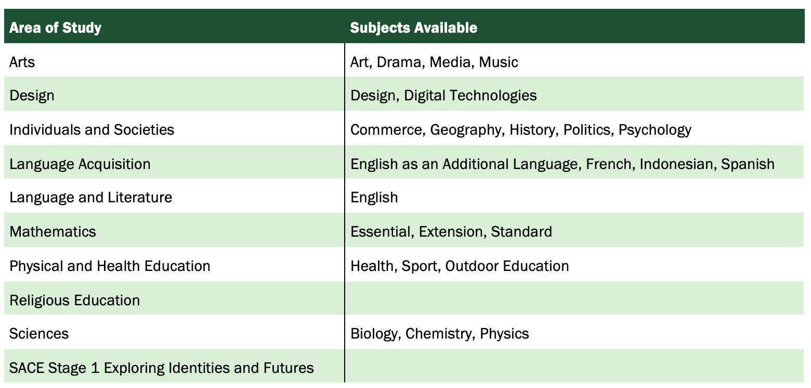The image size is (811, 388).
Task: Select the Arts row label
Action: pyautogui.click(x=22, y=62)
